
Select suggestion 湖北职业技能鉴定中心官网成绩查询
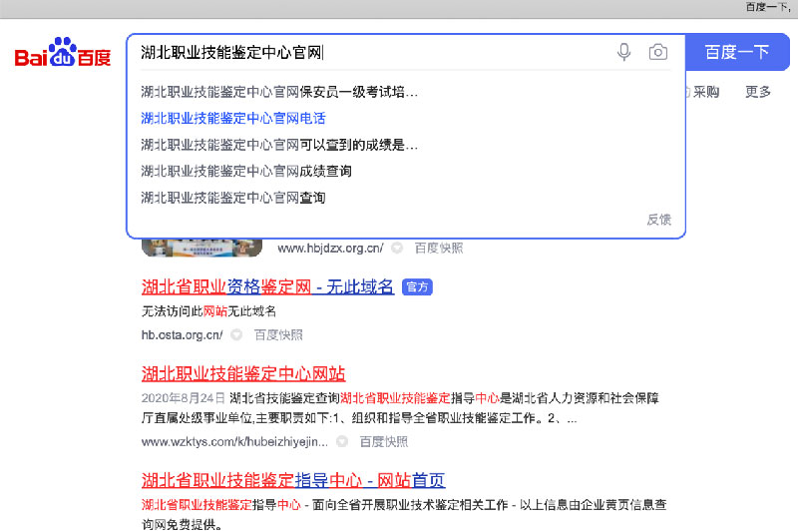[x=246, y=171]
